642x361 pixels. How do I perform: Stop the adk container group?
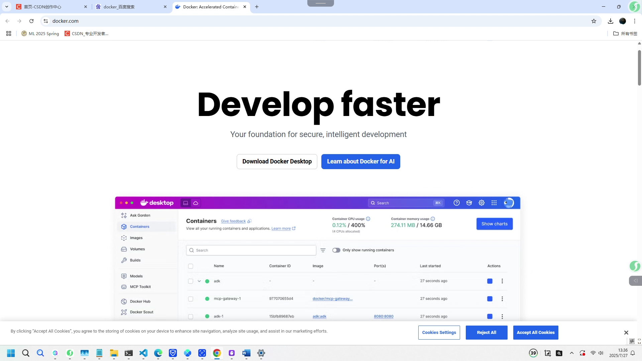(490, 281)
